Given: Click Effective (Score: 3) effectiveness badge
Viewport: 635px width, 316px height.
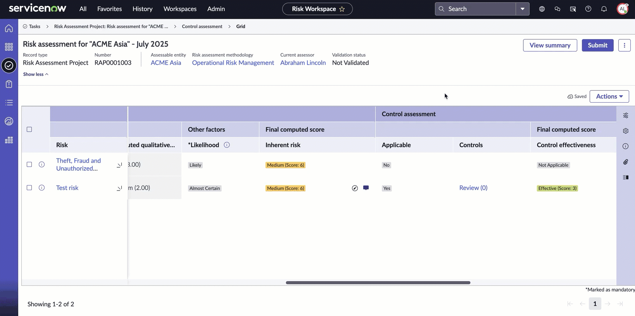Looking at the screenshot, I should [557, 188].
